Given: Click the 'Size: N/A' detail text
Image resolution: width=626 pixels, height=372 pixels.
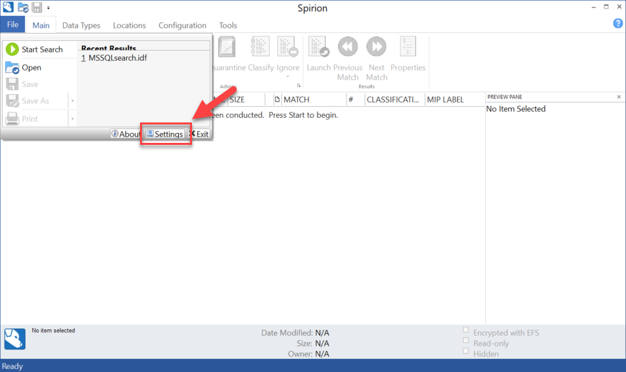Looking at the screenshot, I should click(312, 343).
